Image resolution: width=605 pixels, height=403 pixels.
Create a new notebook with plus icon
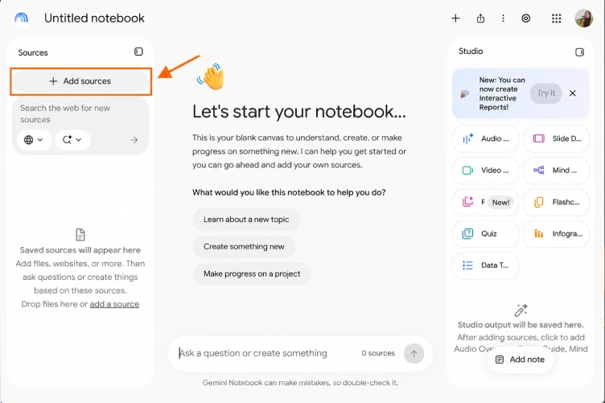(455, 19)
